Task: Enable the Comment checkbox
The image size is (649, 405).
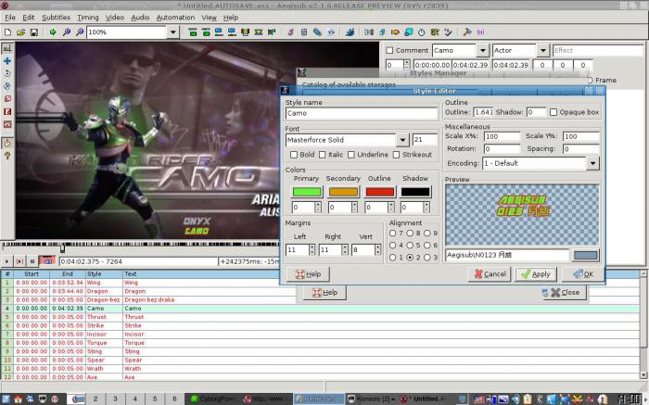Action: (389, 50)
